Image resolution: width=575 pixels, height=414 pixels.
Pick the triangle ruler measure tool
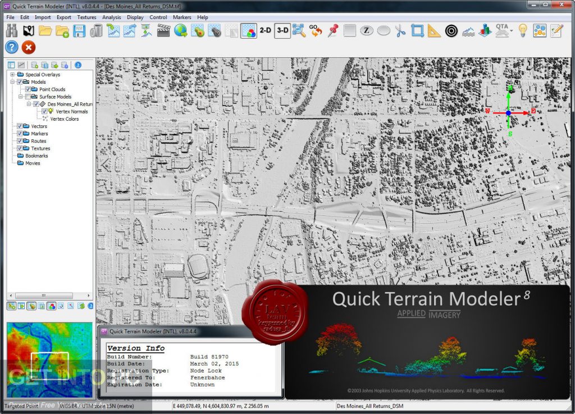[434, 31]
